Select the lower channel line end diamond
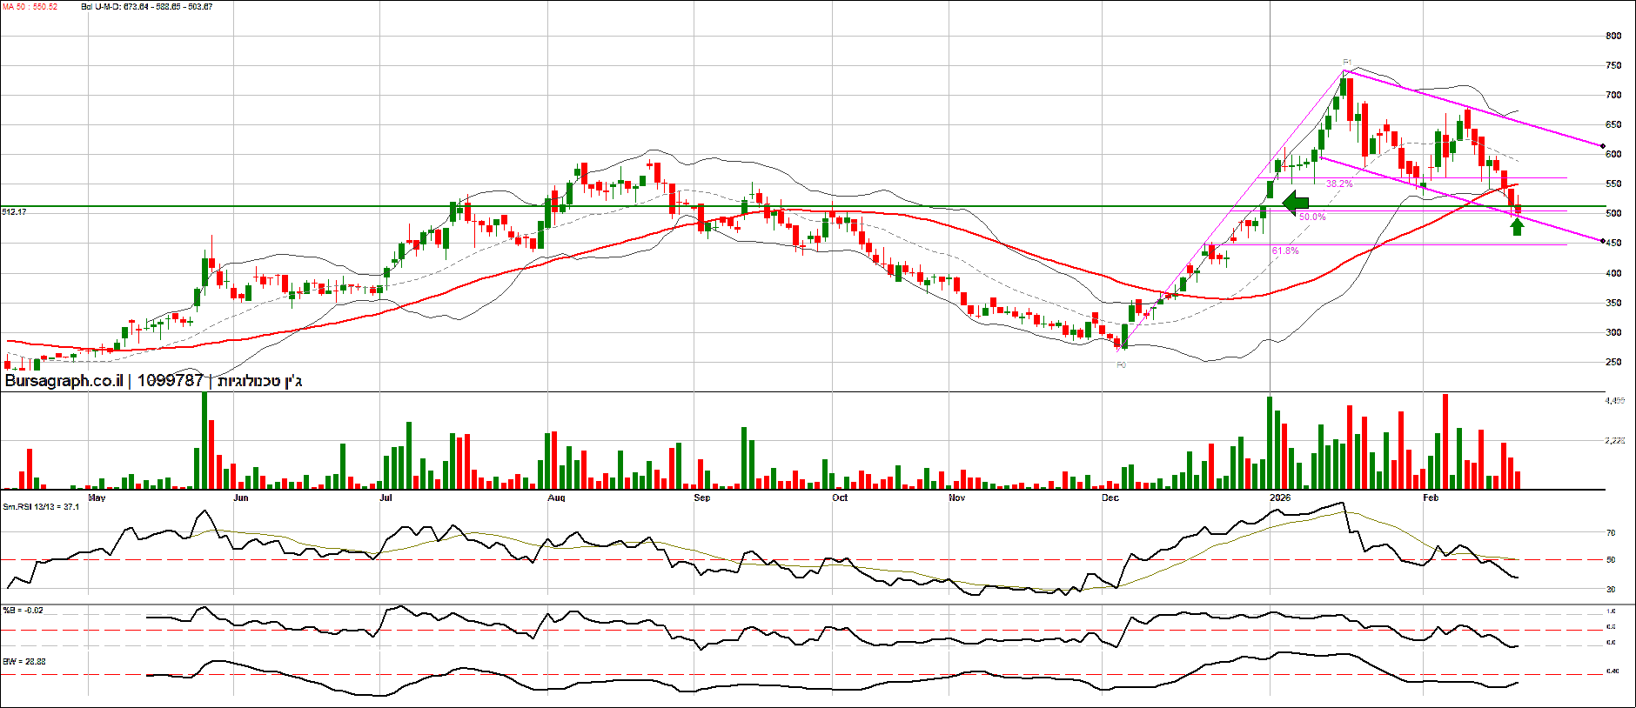The width and height of the screenshot is (1636, 708). pyautogui.click(x=1602, y=241)
